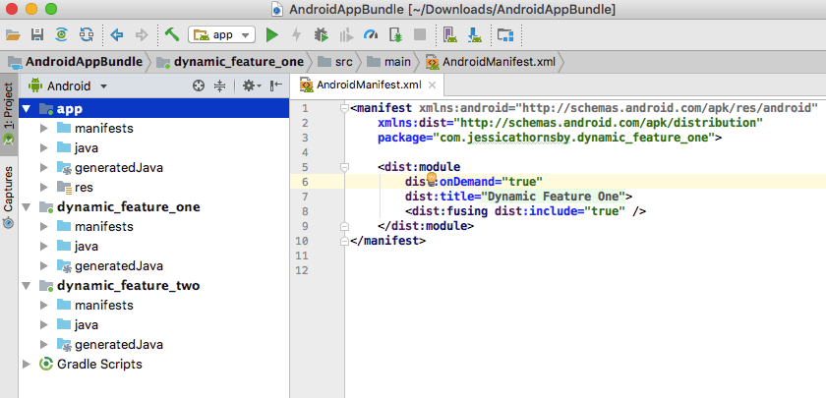Image resolution: width=826 pixels, height=398 pixels.
Task: Click Scroll from Source crosshair icon
Action: coord(199,85)
